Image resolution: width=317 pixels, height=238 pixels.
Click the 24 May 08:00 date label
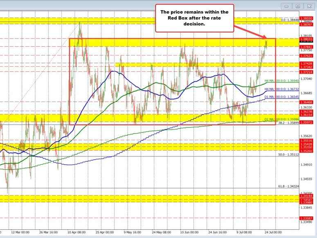tap(161, 232)
